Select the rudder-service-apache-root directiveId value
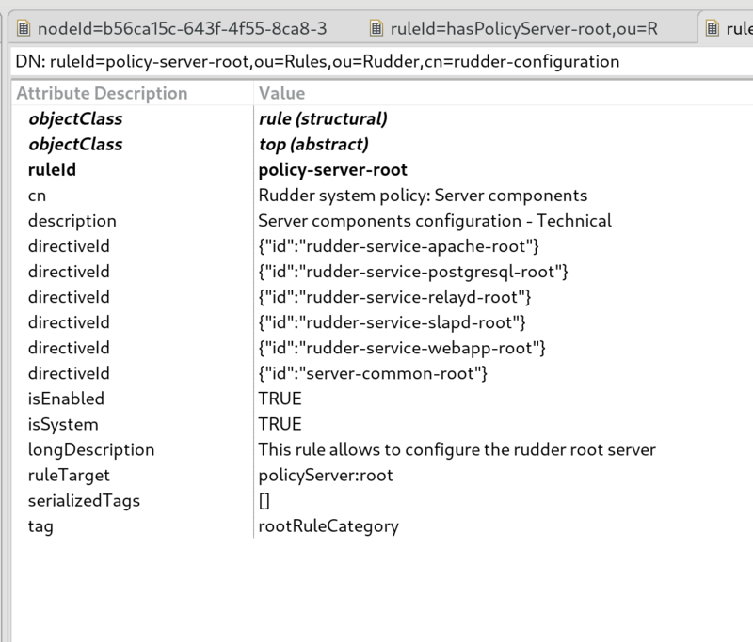The height and width of the screenshot is (642, 753). 398,246
